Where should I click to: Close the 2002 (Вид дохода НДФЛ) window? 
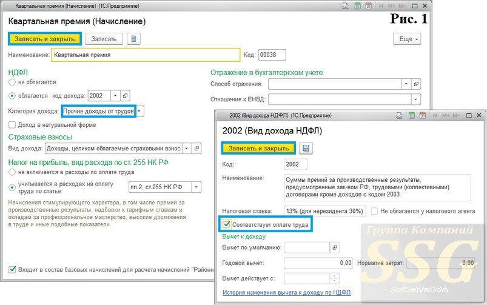click(479, 116)
